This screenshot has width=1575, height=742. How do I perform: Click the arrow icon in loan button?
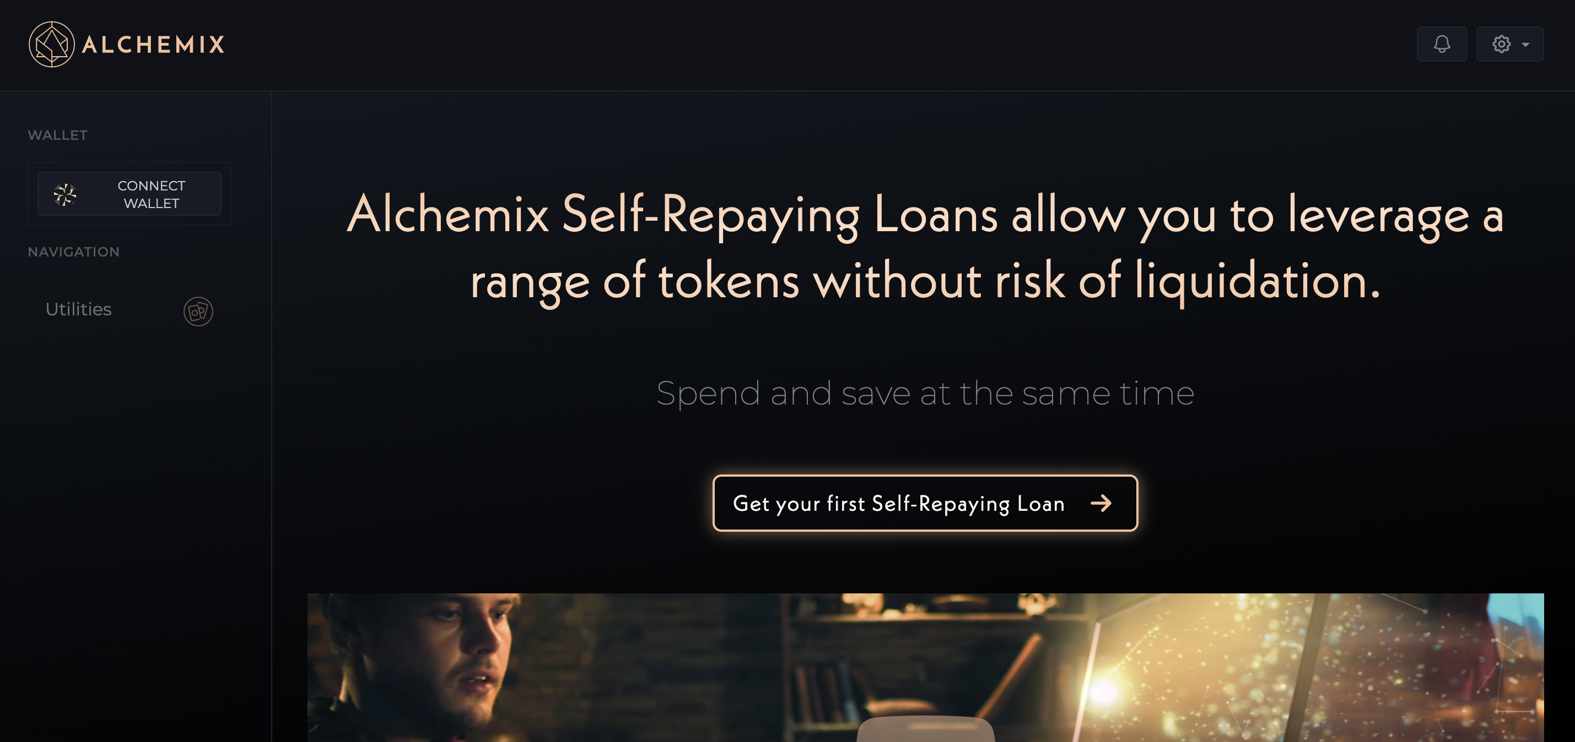coord(1101,503)
